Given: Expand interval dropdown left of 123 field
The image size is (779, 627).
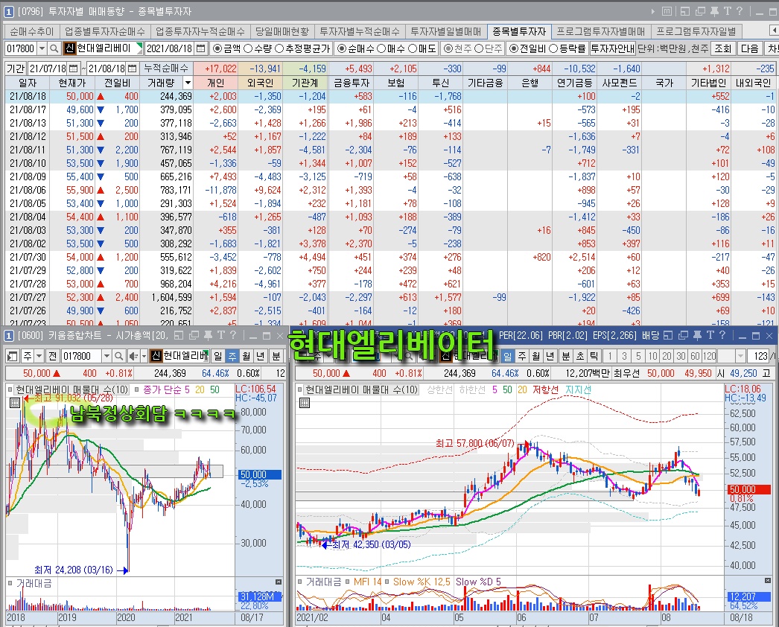Looking at the screenshot, I should (x=740, y=356).
